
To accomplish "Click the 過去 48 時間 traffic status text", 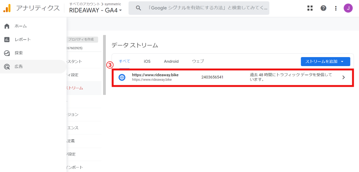I will (x=291, y=77).
